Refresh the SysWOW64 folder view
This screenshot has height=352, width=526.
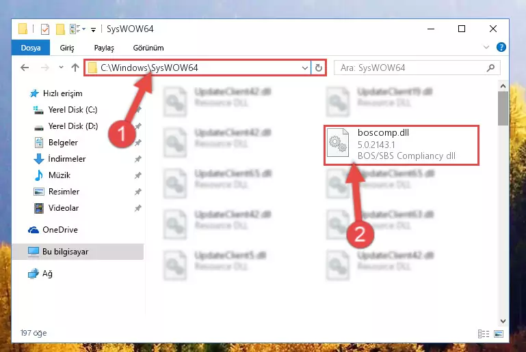(x=318, y=68)
